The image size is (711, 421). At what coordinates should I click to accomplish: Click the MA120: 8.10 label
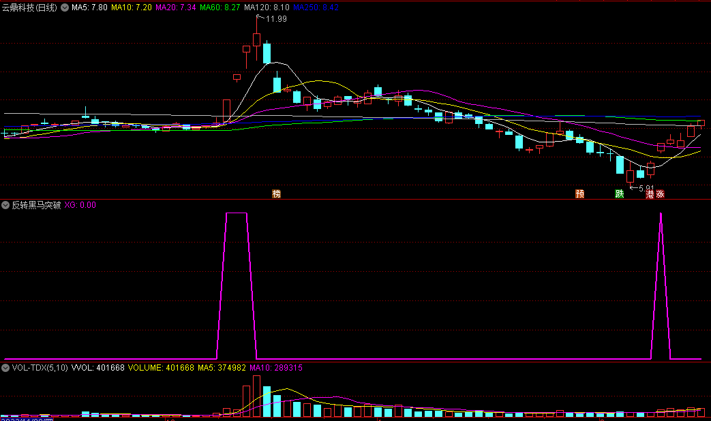267,7
